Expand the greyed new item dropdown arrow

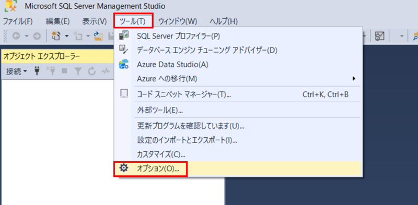[88, 36]
